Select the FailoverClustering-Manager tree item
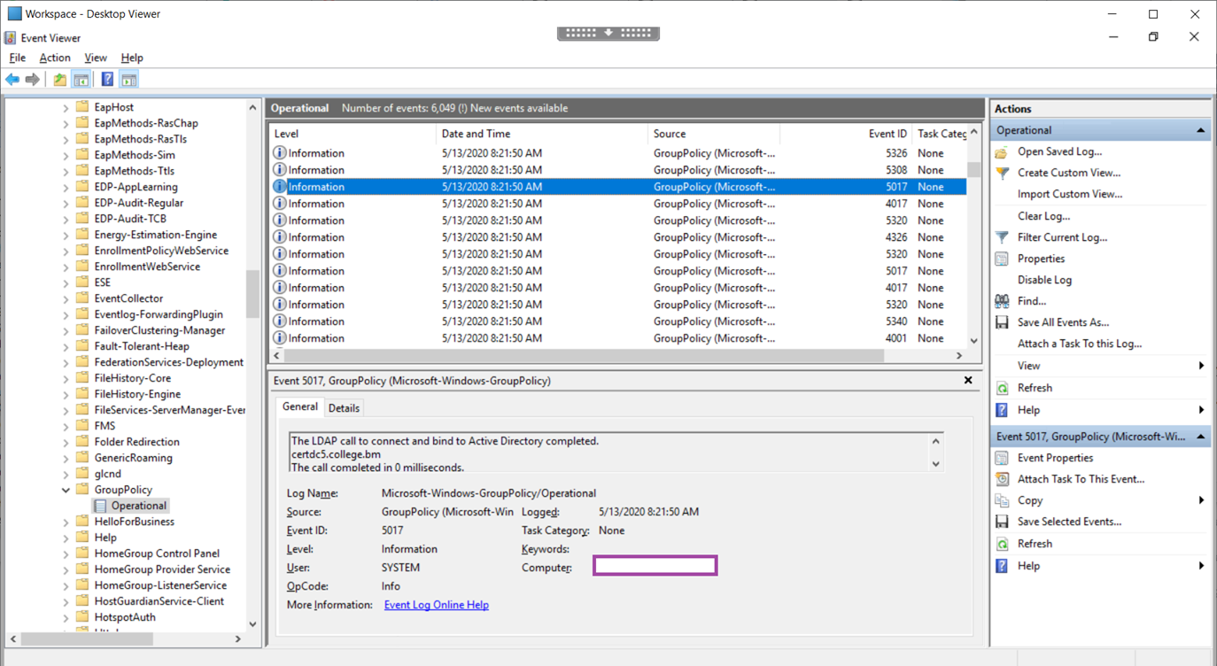 coord(159,330)
